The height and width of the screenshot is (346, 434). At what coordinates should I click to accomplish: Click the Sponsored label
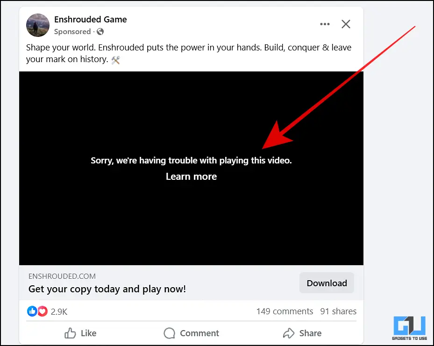tap(72, 32)
